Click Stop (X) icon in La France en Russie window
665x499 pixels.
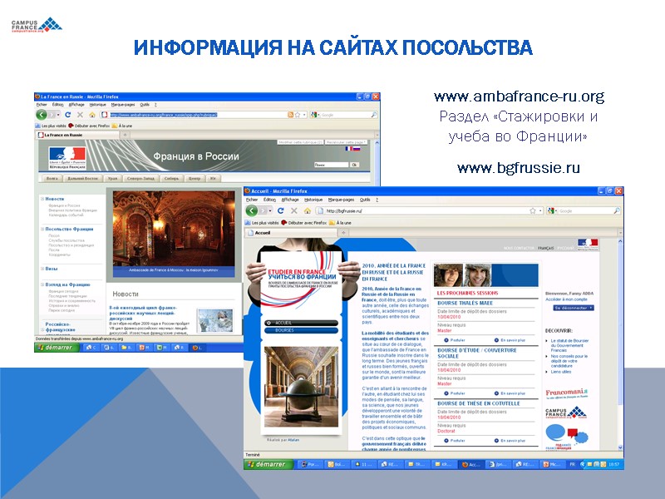(x=80, y=115)
